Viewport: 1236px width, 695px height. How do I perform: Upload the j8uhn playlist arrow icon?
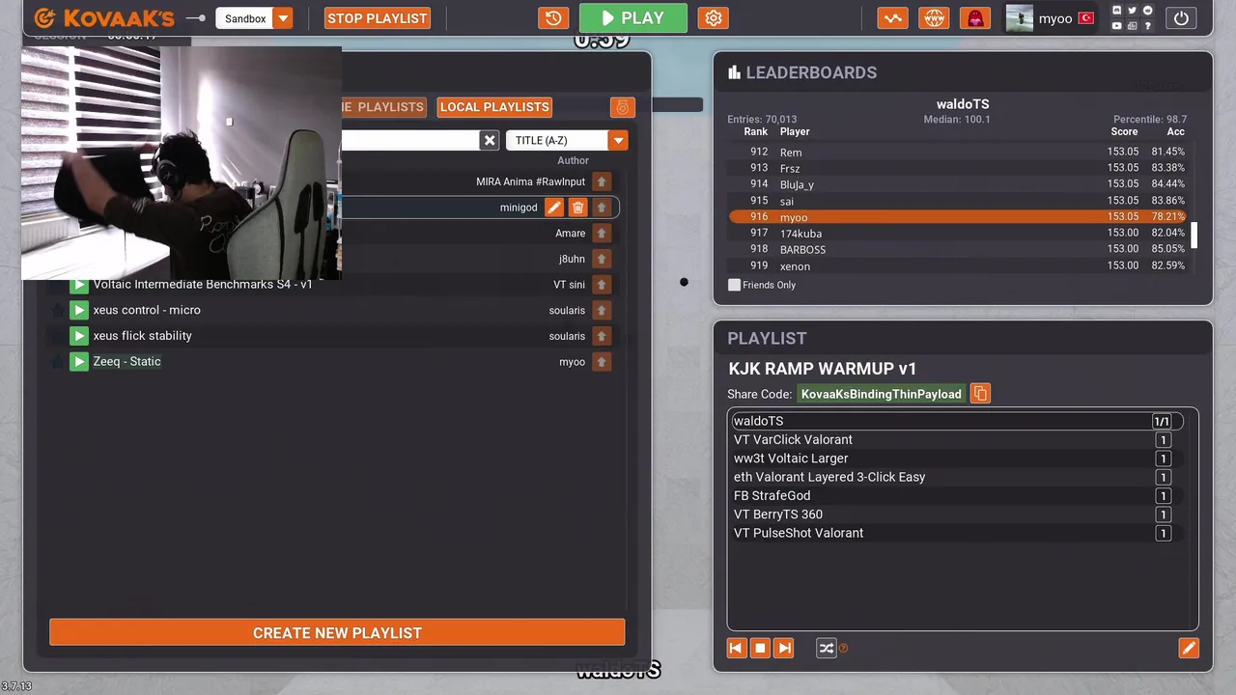(x=602, y=259)
